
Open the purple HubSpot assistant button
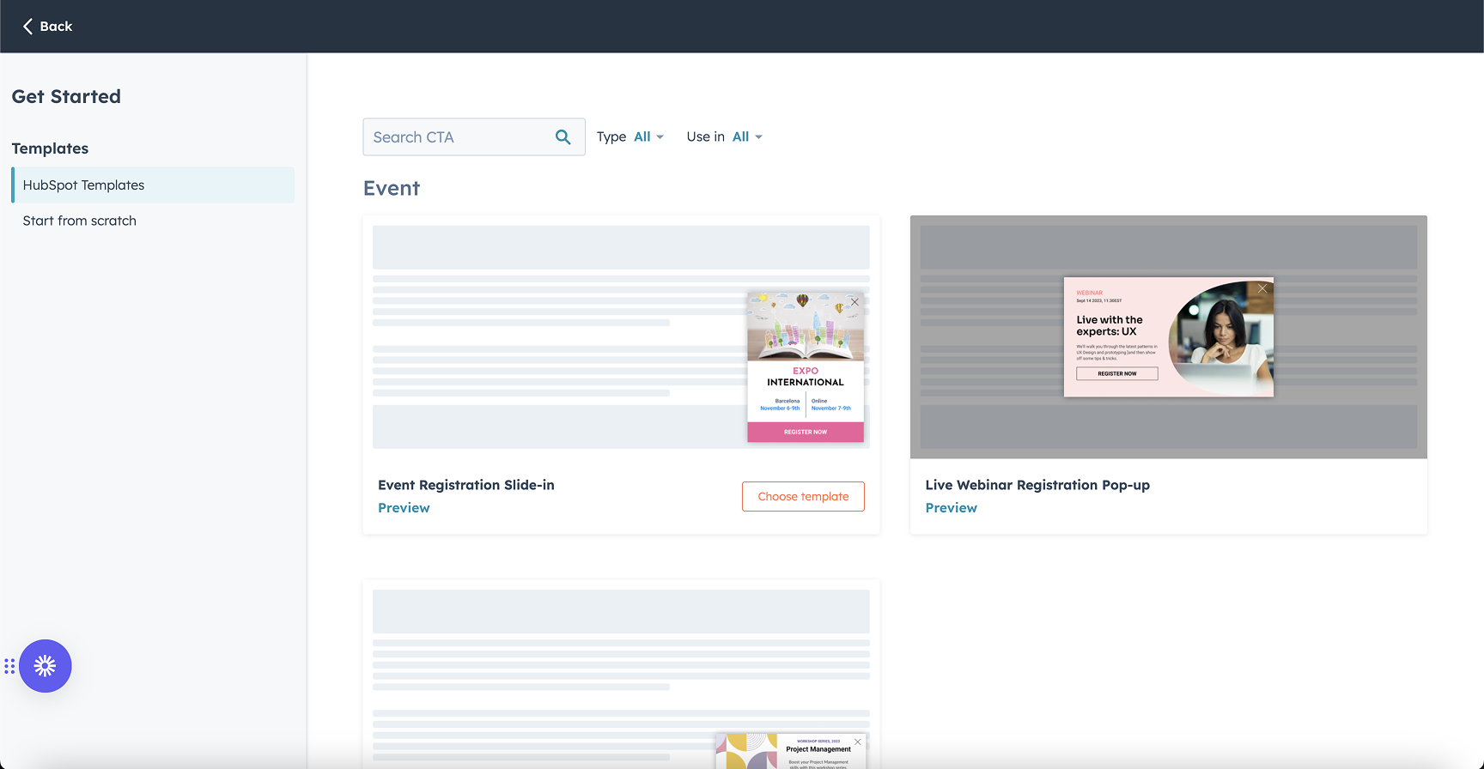point(46,666)
